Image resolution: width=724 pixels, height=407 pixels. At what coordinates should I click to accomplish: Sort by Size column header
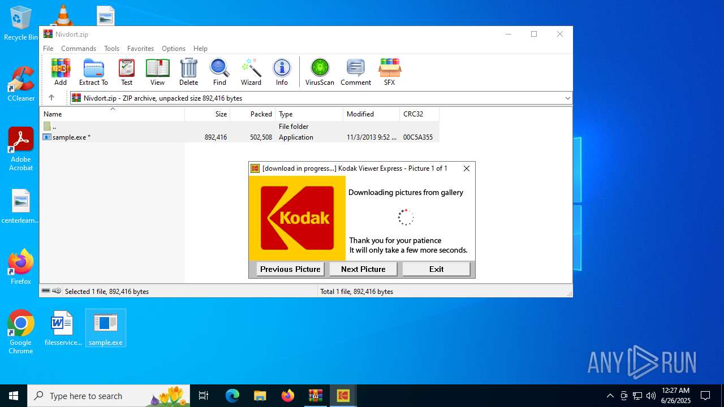(208, 114)
